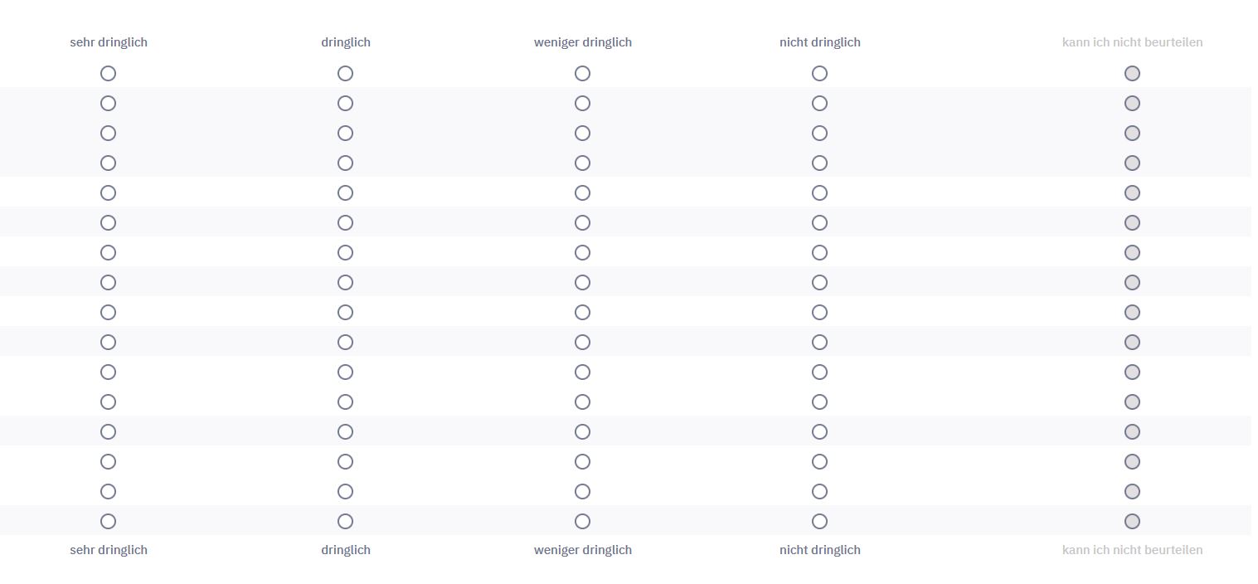Select 'sehr dringlich' in the tenth row

[x=108, y=343]
